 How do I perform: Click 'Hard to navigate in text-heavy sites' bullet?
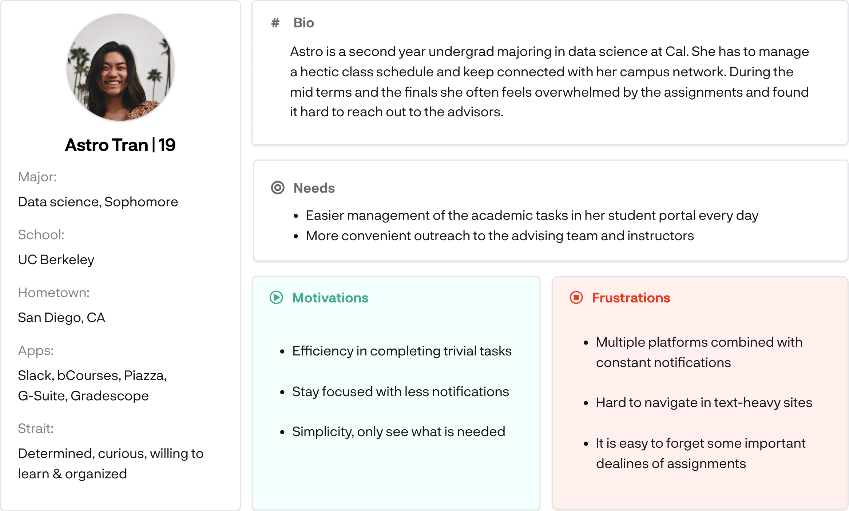pyautogui.click(x=704, y=403)
